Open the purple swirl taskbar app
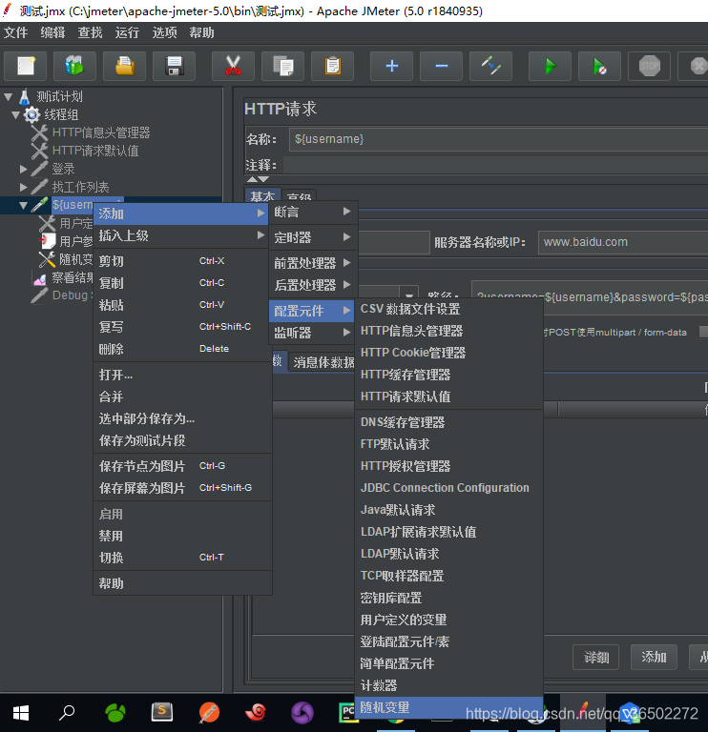The width and height of the screenshot is (708, 732). [x=302, y=713]
